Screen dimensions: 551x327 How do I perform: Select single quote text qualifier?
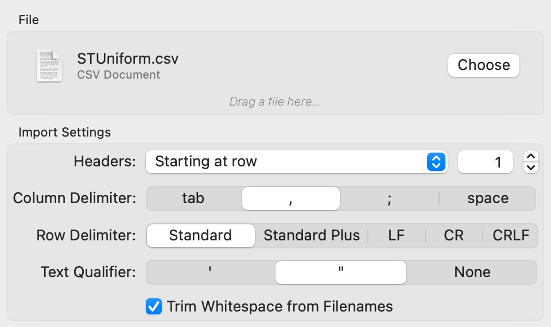click(x=211, y=272)
